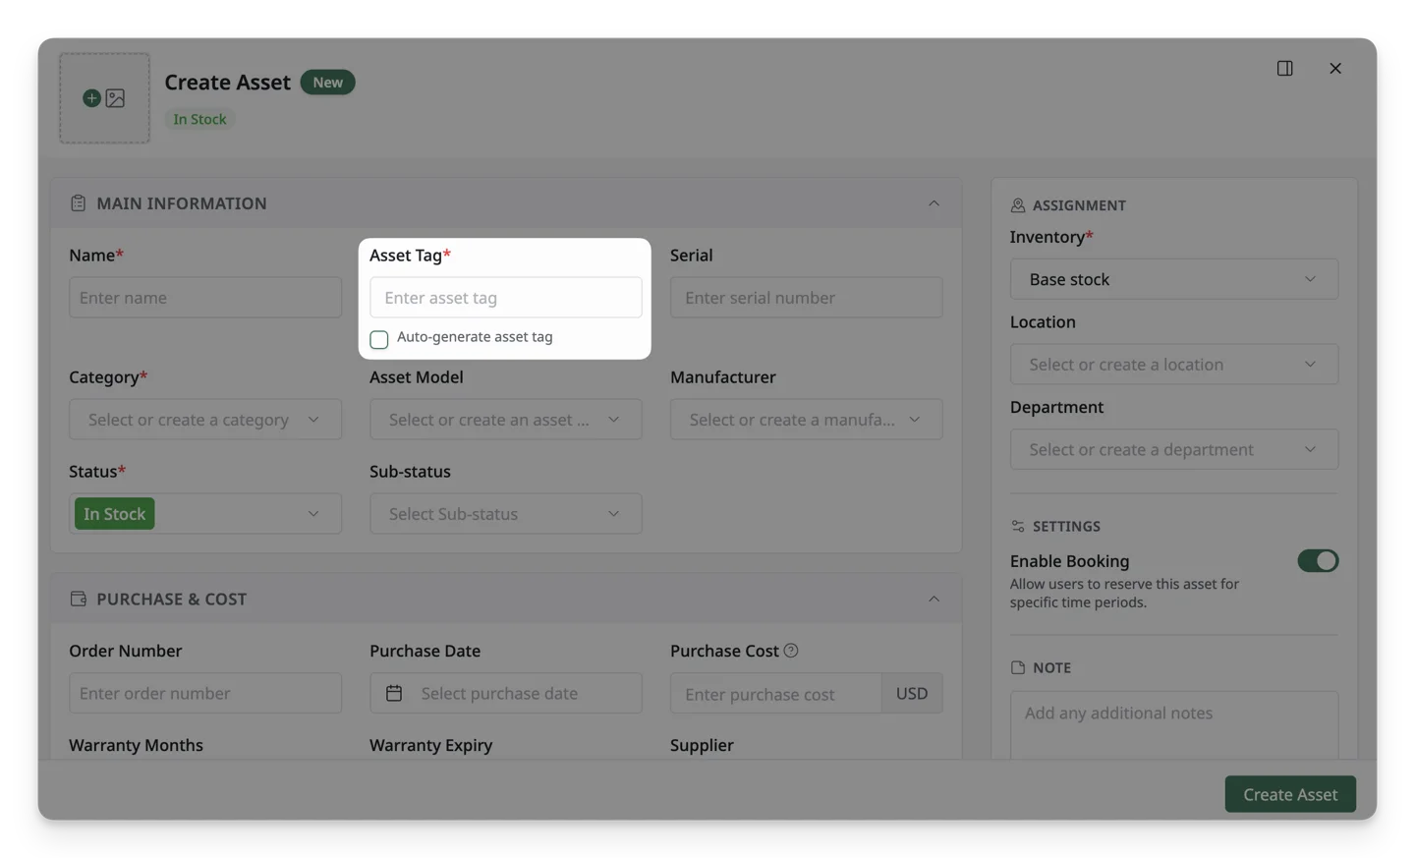Screen dimensions: 1415x858
Task: Open the Select purchase date picker field
Action: [x=506, y=694]
